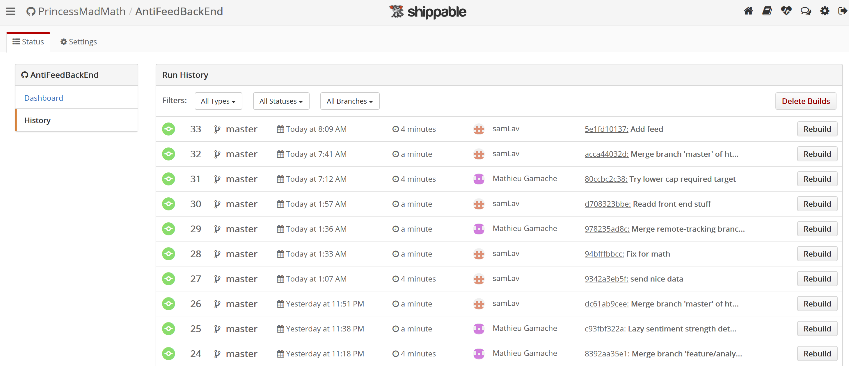849x366 pixels.
Task: Click the Delete Builds button
Action: pos(805,101)
